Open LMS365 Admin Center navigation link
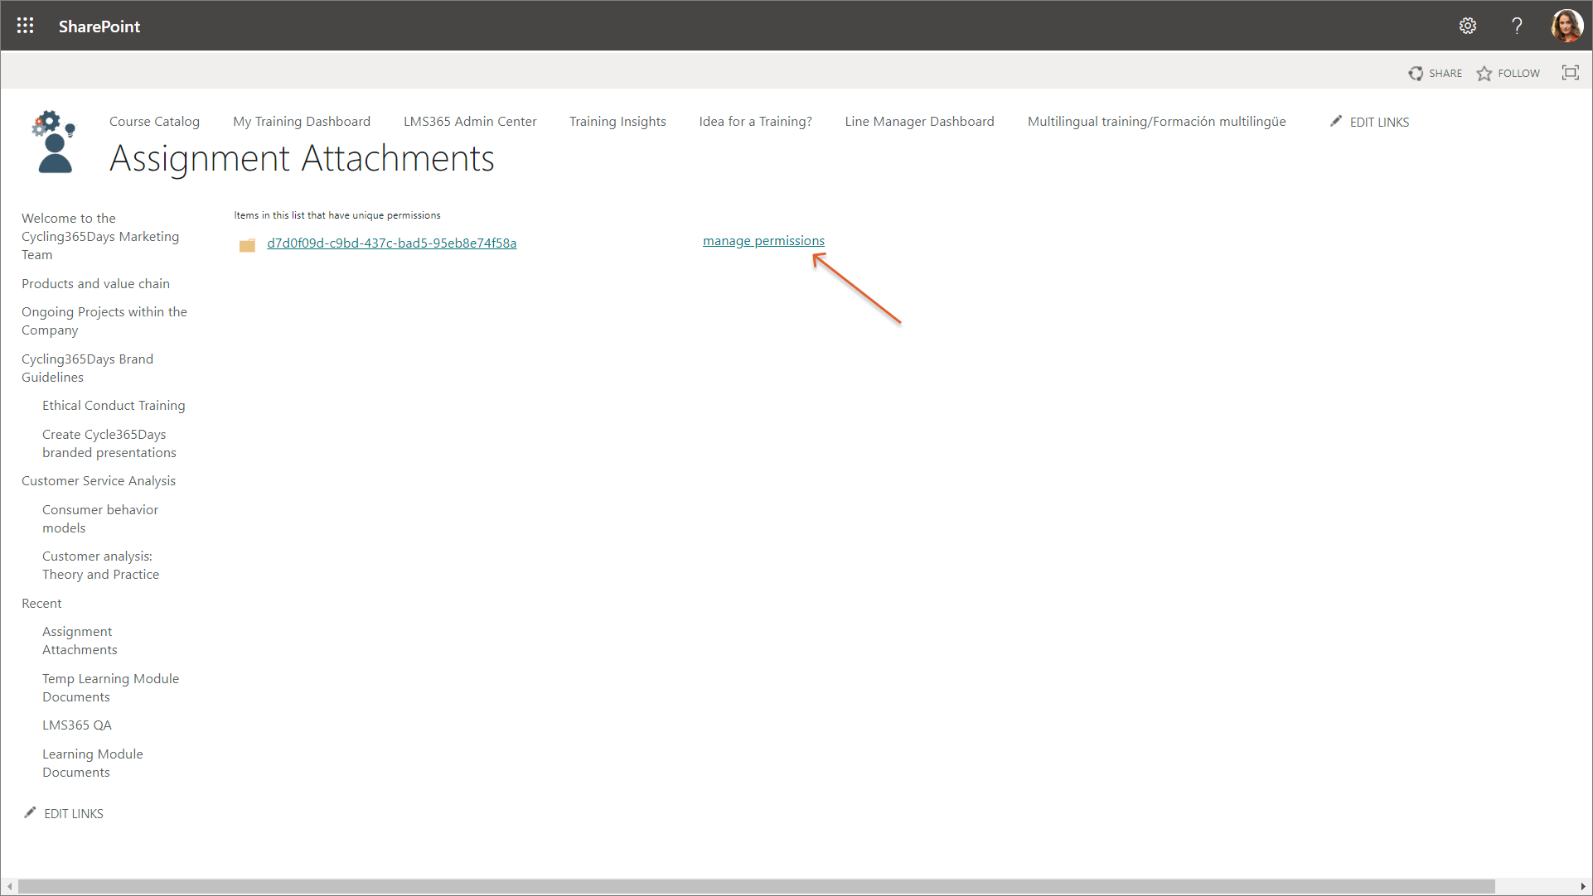The image size is (1593, 896). (470, 122)
